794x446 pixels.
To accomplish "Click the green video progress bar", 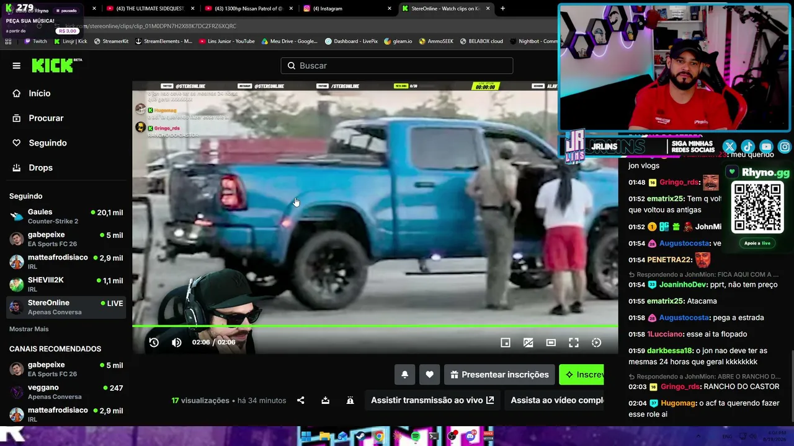I will (x=375, y=326).
